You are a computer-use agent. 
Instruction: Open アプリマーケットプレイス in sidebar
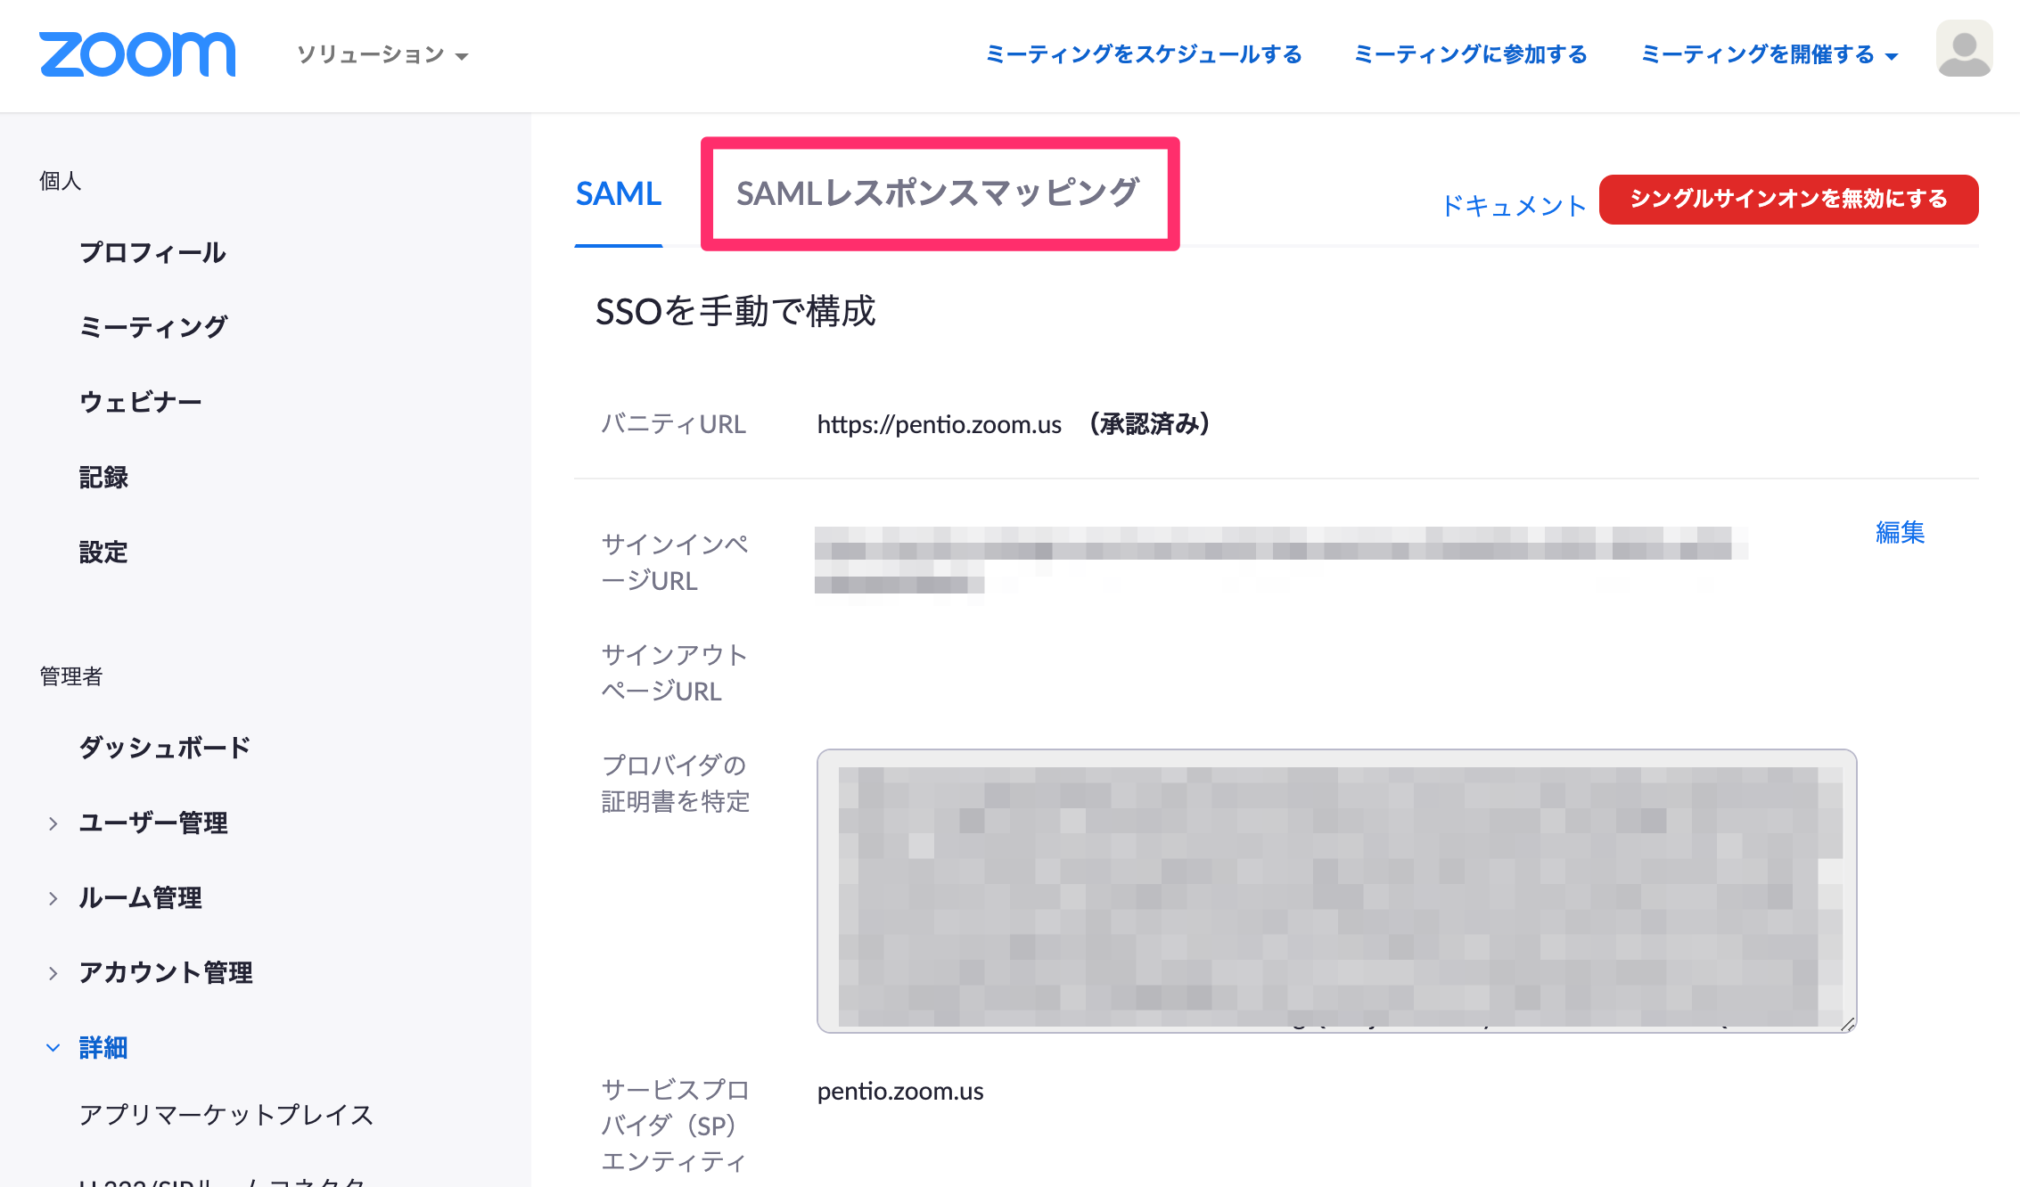226,1115
